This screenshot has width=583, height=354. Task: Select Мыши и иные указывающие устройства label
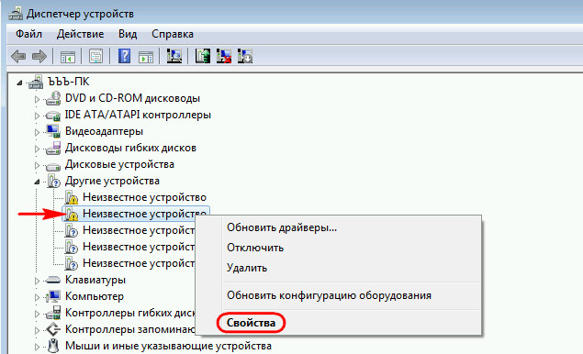168,346
